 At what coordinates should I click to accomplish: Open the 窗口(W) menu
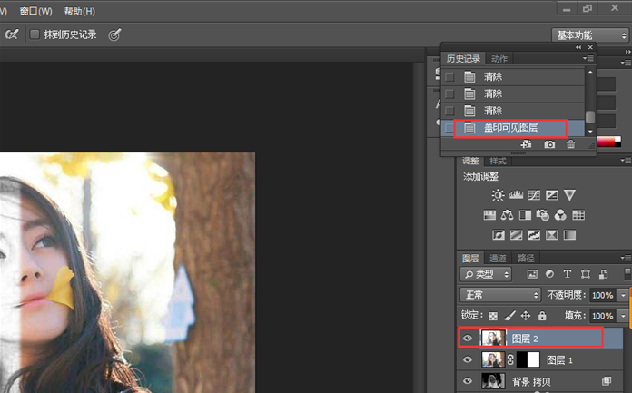[36, 11]
